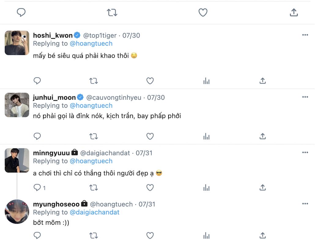Viewport: 315px width, 243px height.
Task: Like junhui_moon's reply
Action: tap(150, 136)
